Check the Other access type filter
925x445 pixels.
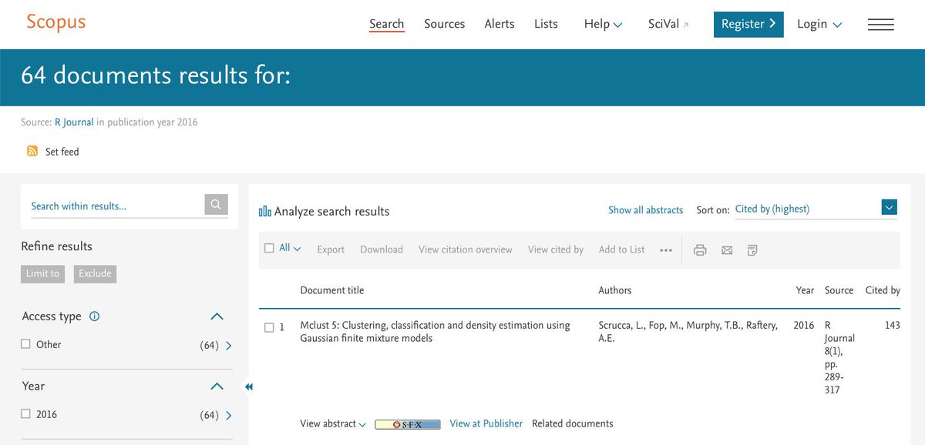(25, 344)
